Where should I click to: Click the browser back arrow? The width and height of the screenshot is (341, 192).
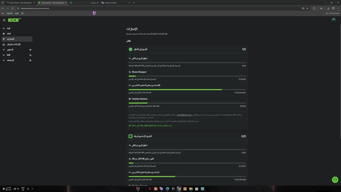click(x=3, y=8)
